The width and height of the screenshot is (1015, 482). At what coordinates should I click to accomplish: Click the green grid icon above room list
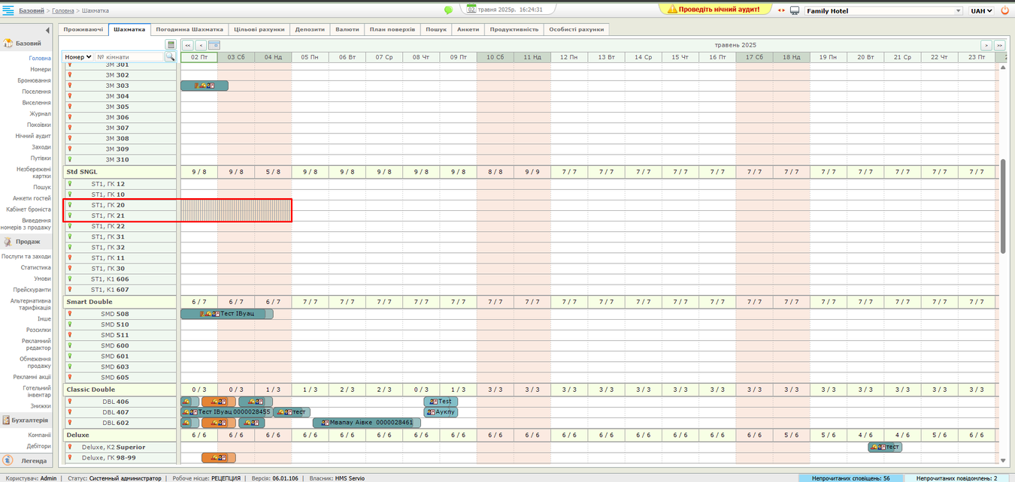point(171,45)
